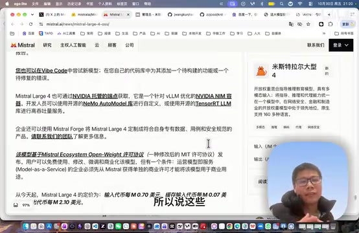
Task: Open the TensorRT LLM link
Action: click(x=213, y=104)
